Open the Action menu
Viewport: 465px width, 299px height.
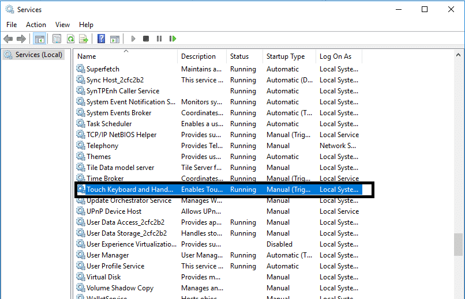pos(36,25)
